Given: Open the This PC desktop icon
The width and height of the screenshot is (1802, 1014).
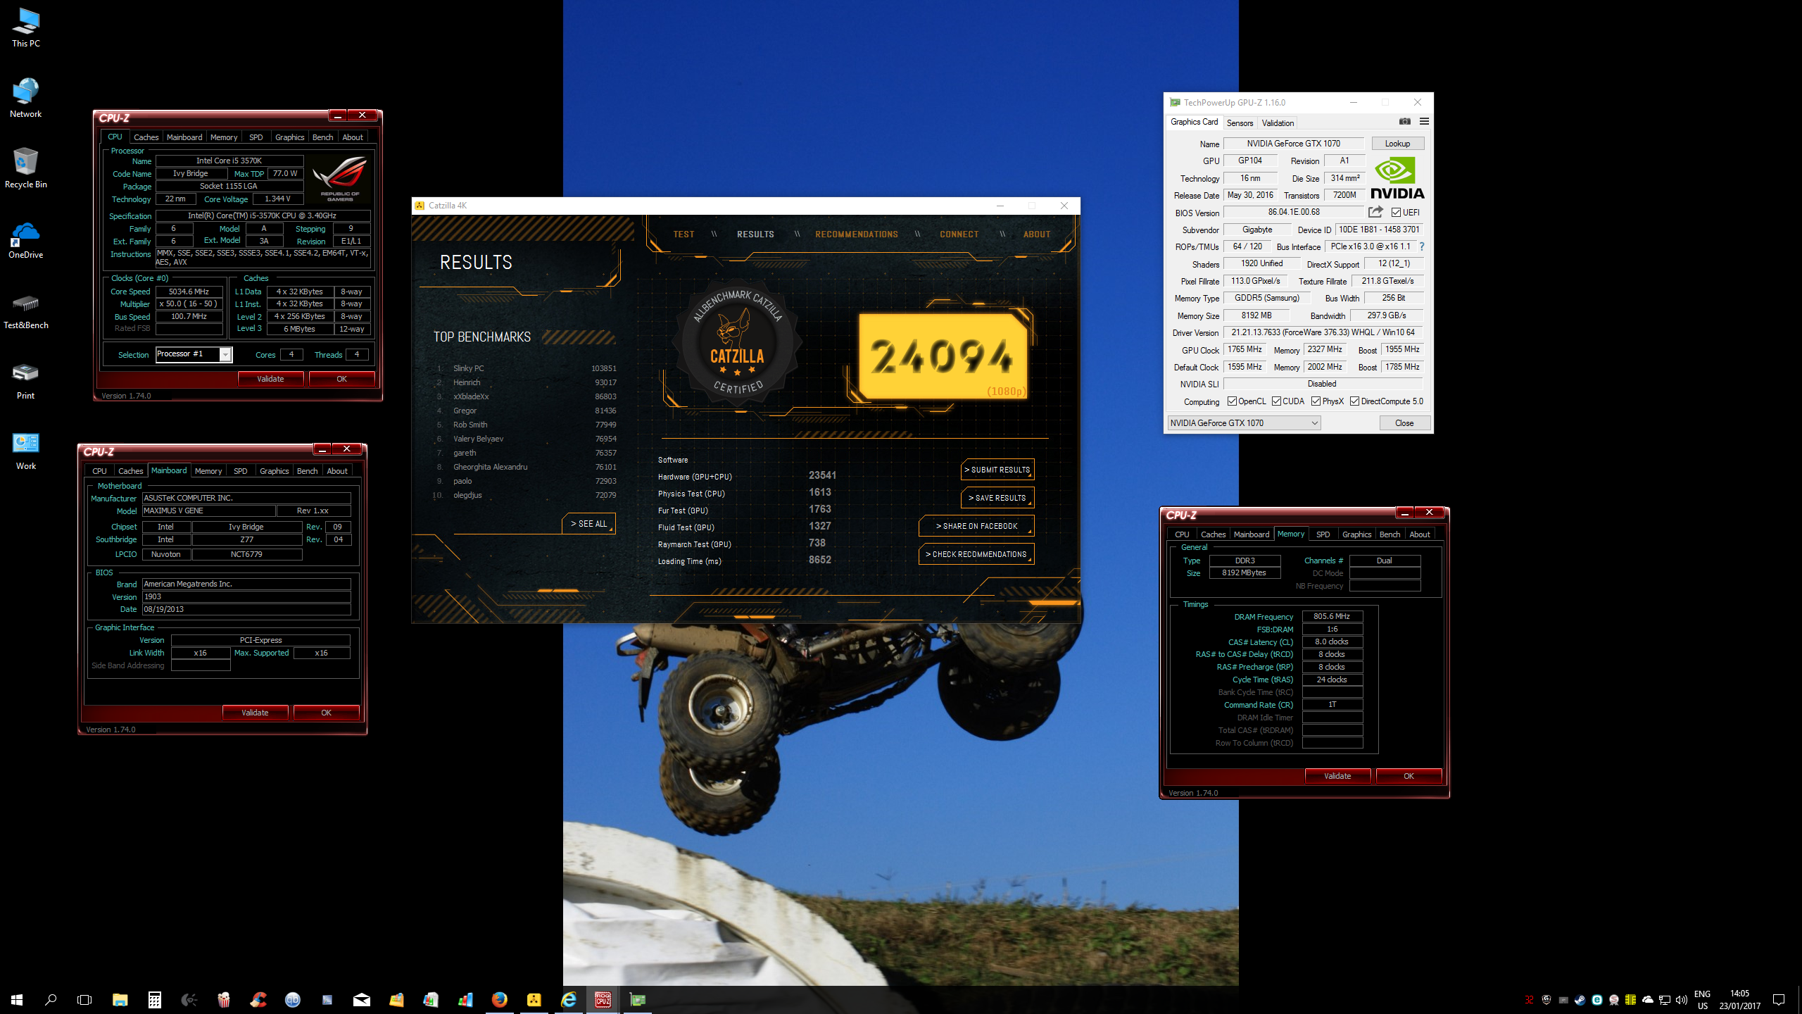Looking at the screenshot, I should pyautogui.click(x=26, y=28).
